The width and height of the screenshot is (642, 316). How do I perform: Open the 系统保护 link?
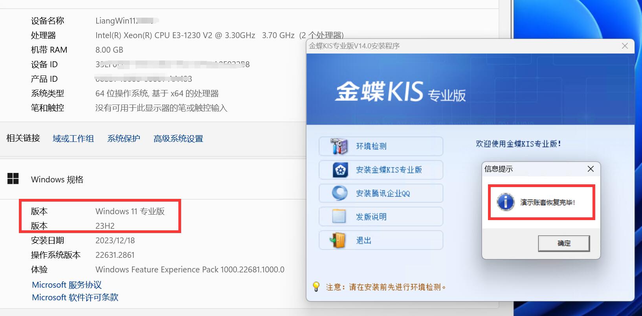pos(124,138)
